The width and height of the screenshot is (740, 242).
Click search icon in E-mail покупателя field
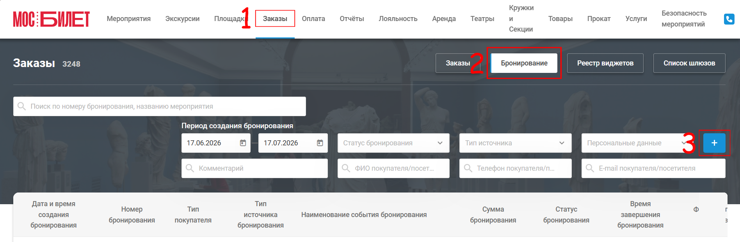coord(590,168)
